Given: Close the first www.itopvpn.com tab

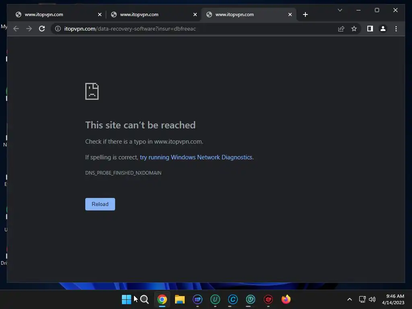Looking at the screenshot, I should coord(100,14).
